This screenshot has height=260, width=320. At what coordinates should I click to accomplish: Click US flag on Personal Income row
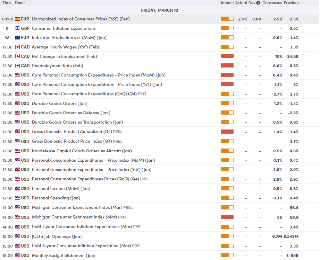coord(18,189)
